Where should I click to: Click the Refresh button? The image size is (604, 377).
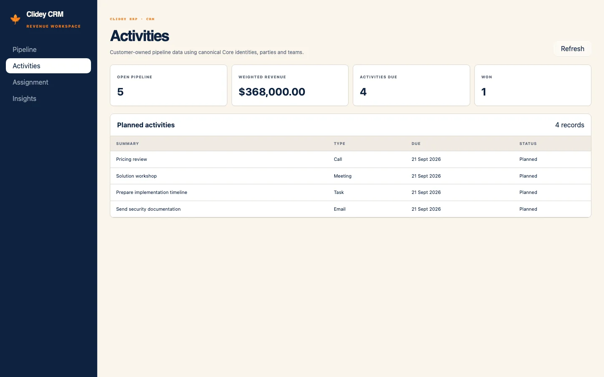tap(573, 49)
